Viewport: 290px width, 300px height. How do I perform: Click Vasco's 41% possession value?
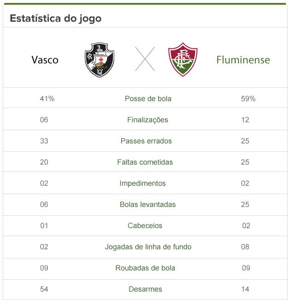coord(47,98)
